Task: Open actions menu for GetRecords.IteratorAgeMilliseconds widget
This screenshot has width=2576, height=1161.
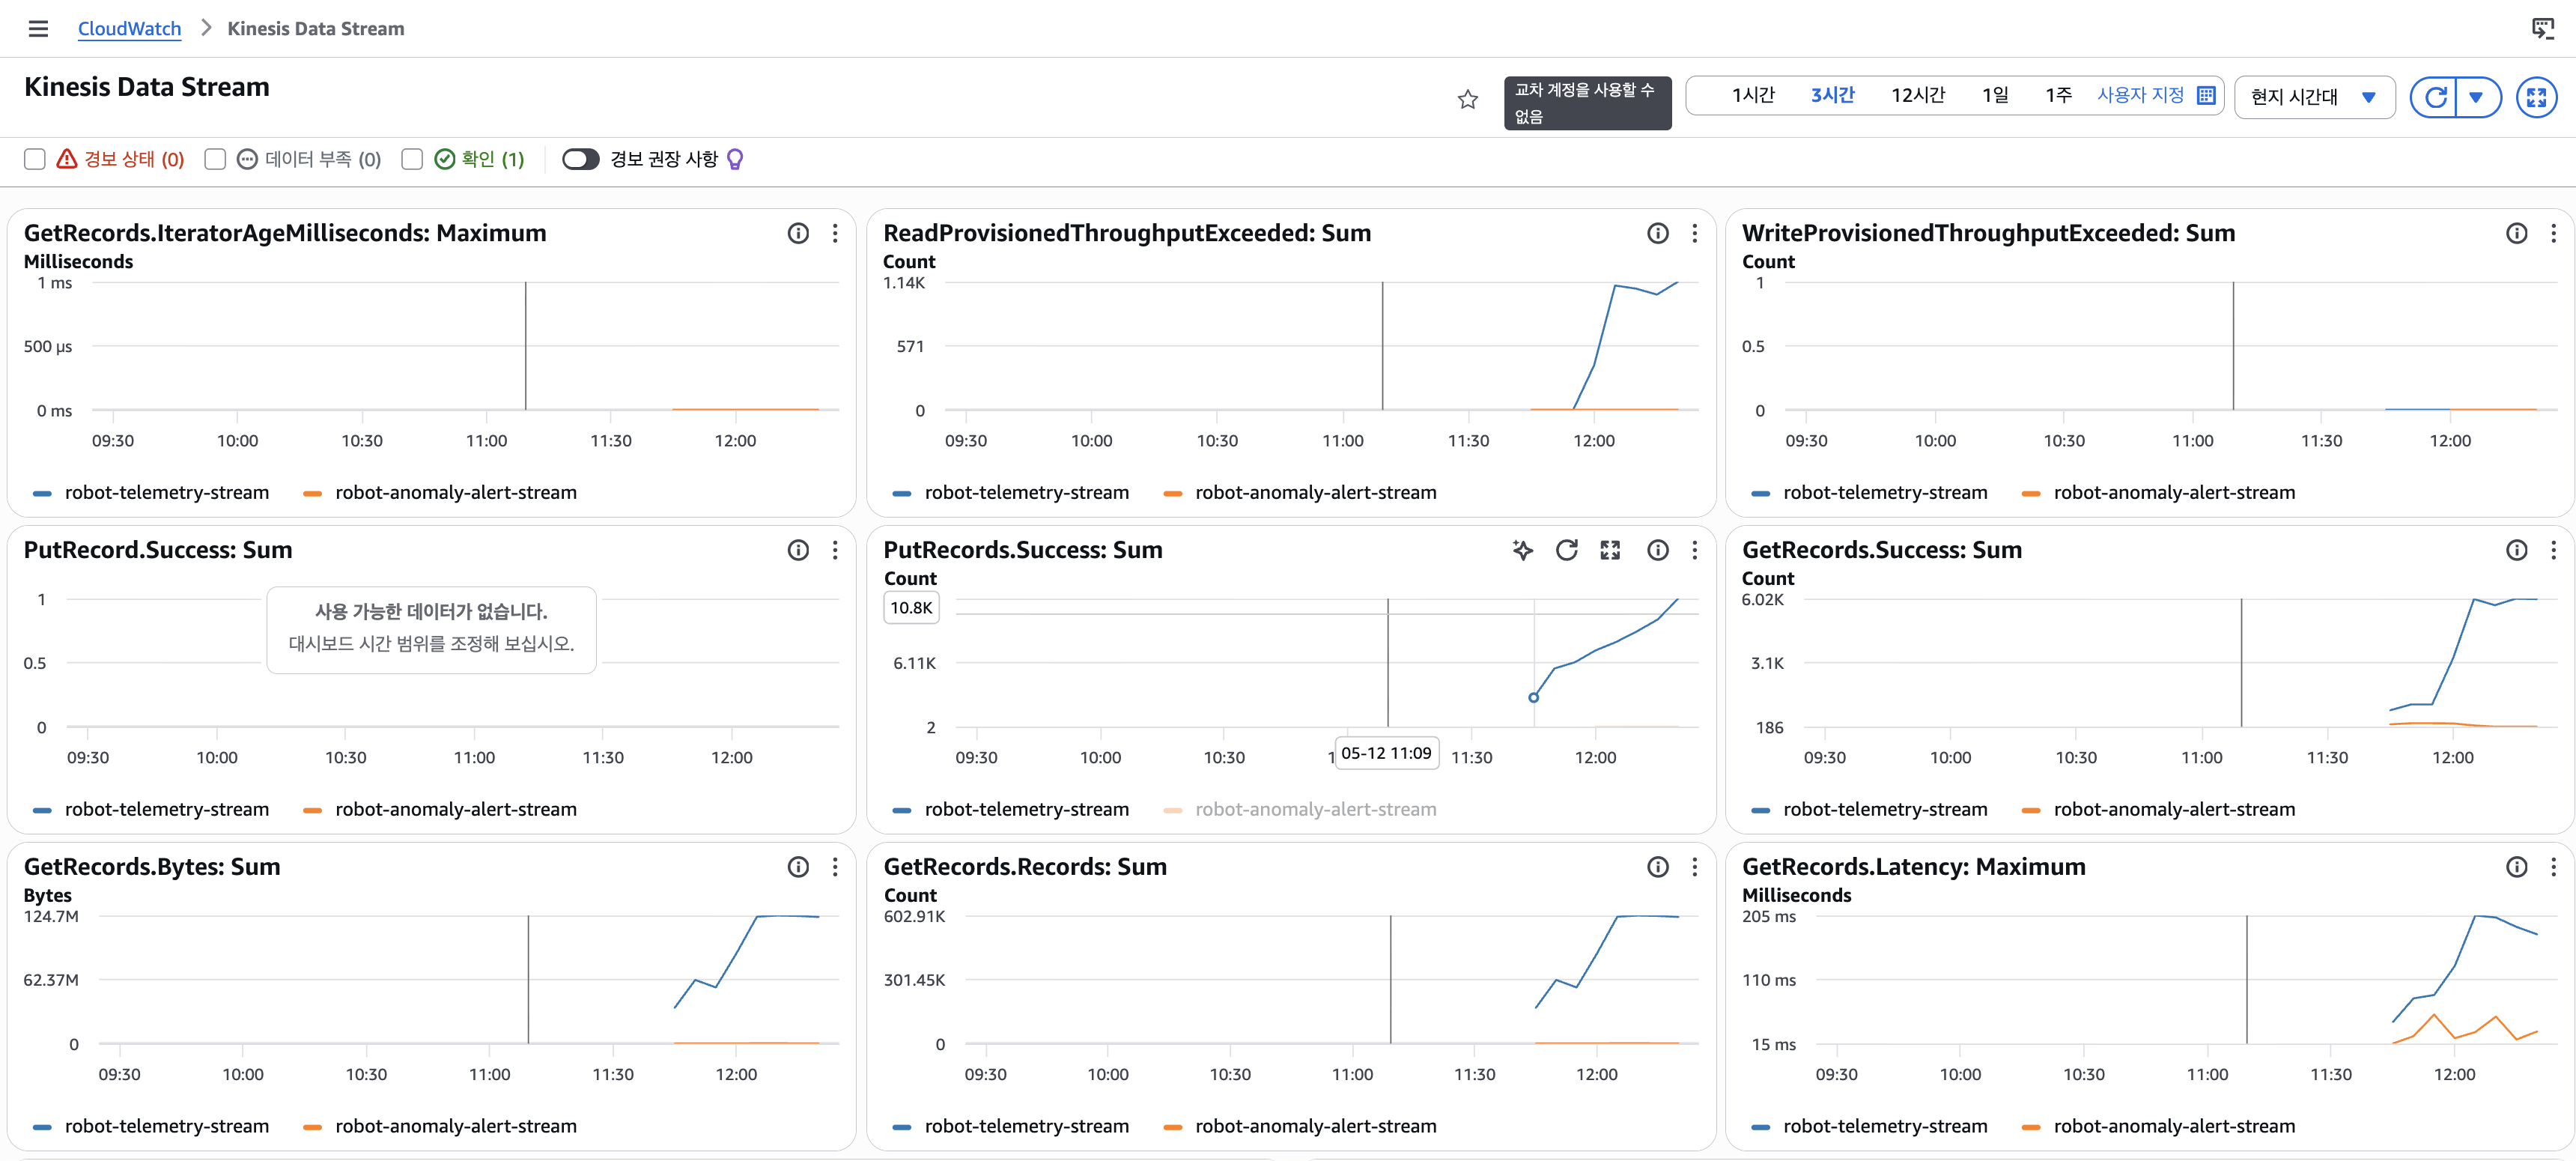Action: pyautogui.click(x=835, y=234)
